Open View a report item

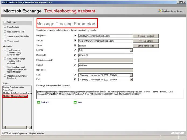tap(13, 41)
